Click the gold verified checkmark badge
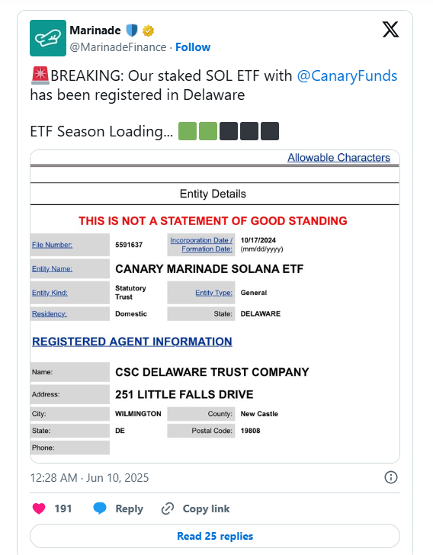Image resolution: width=433 pixels, height=555 pixels. coord(148,30)
